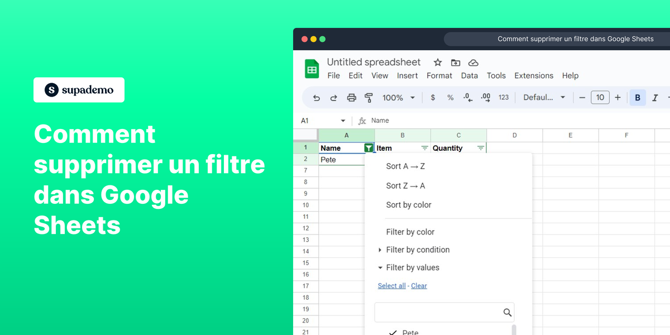The height and width of the screenshot is (335, 670).
Task: Select column B header
Action: point(403,136)
